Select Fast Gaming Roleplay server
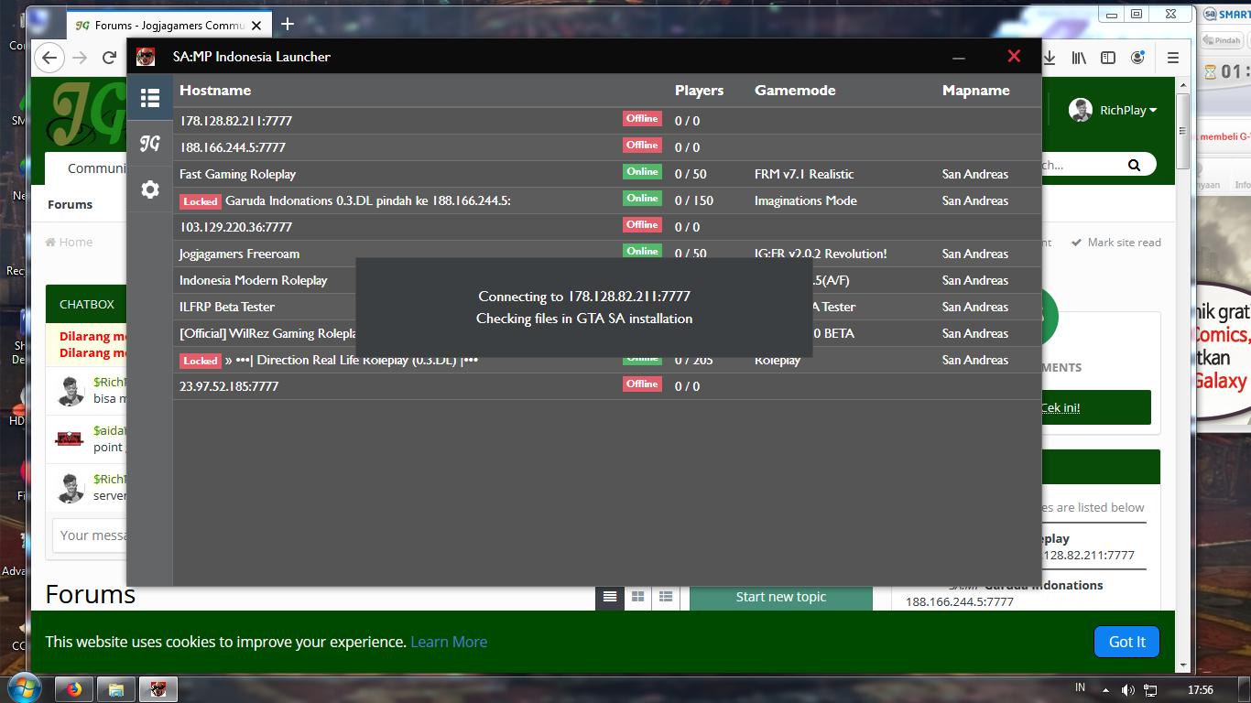The width and height of the screenshot is (1251, 703). [x=607, y=174]
